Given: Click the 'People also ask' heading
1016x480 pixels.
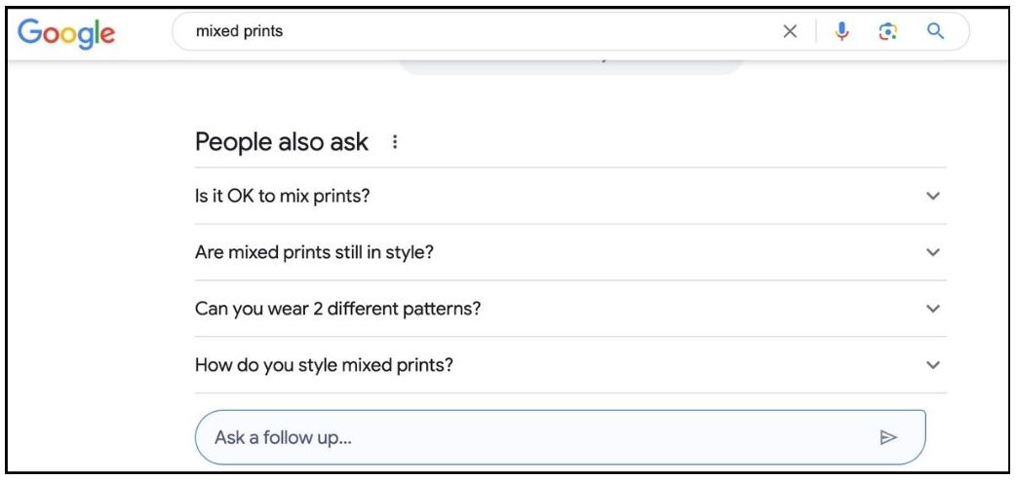Looking at the screenshot, I should (282, 142).
